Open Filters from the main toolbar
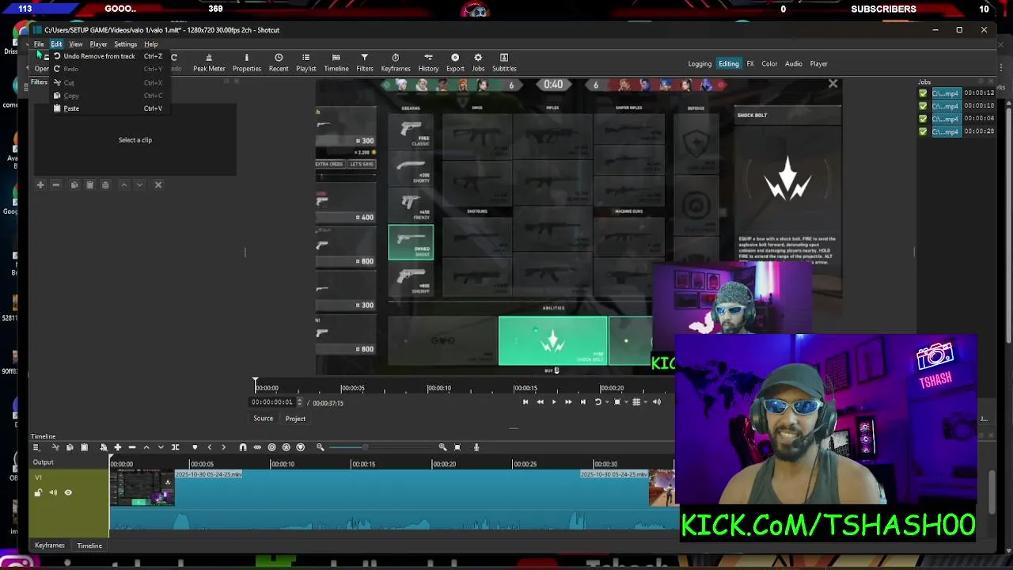 point(364,63)
